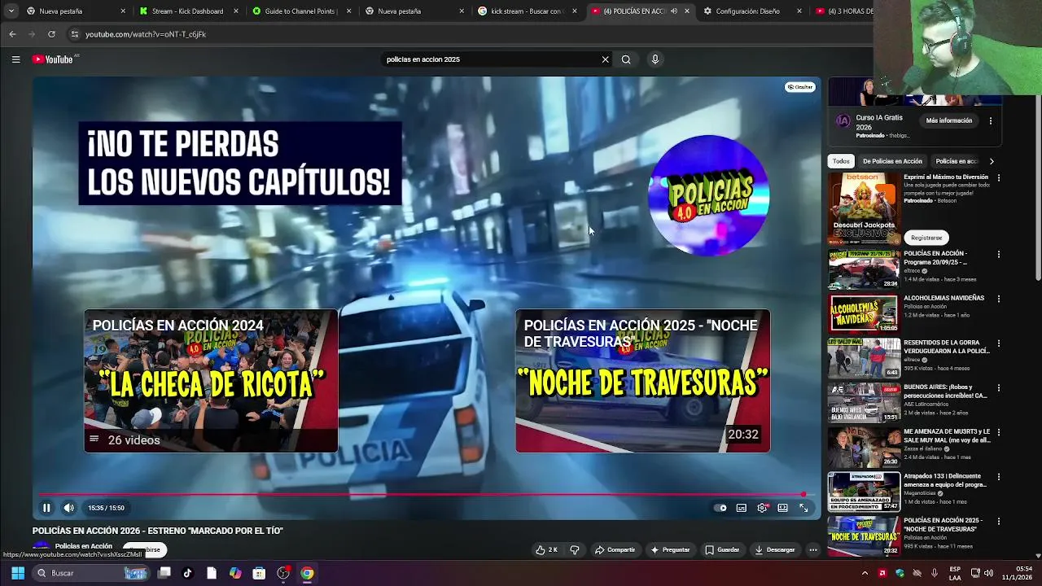Image resolution: width=1042 pixels, height=586 pixels.
Task: Show hidden system tray icons chevron
Action: point(865,573)
